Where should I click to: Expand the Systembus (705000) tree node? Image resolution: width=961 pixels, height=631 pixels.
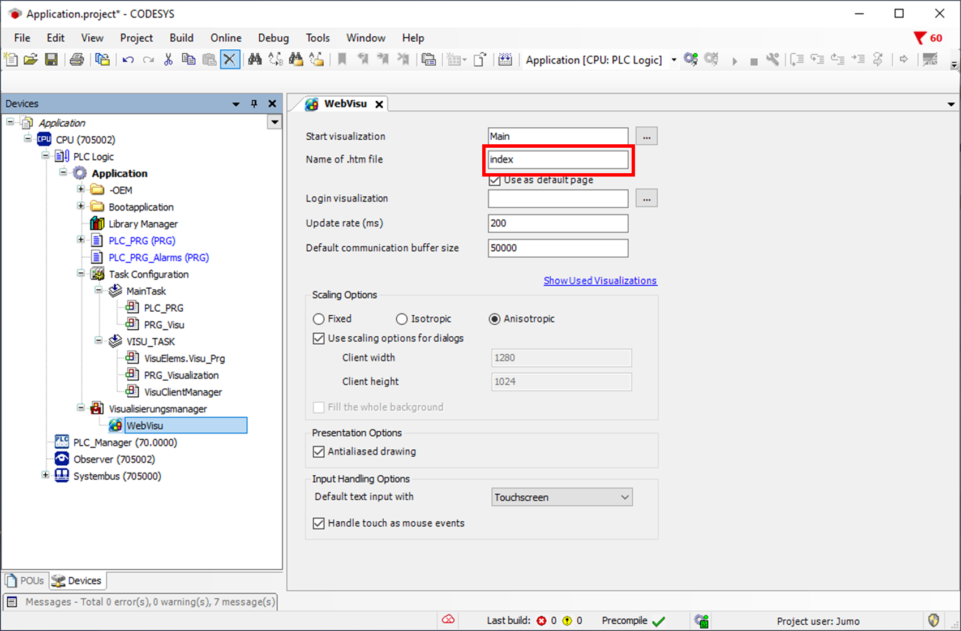coord(45,475)
